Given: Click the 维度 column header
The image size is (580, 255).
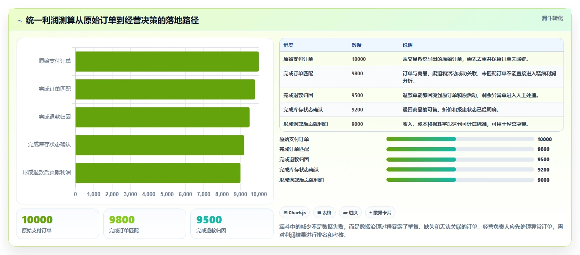Looking at the screenshot, I should pos(288,45).
